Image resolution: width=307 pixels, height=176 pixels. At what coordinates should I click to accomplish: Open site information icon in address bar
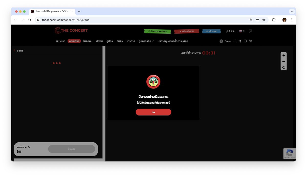[38, 20]
